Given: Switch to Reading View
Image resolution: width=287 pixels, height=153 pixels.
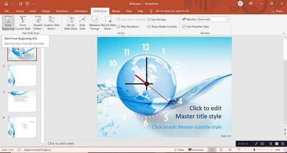Looking at the screenshot, I should point(230,150).
